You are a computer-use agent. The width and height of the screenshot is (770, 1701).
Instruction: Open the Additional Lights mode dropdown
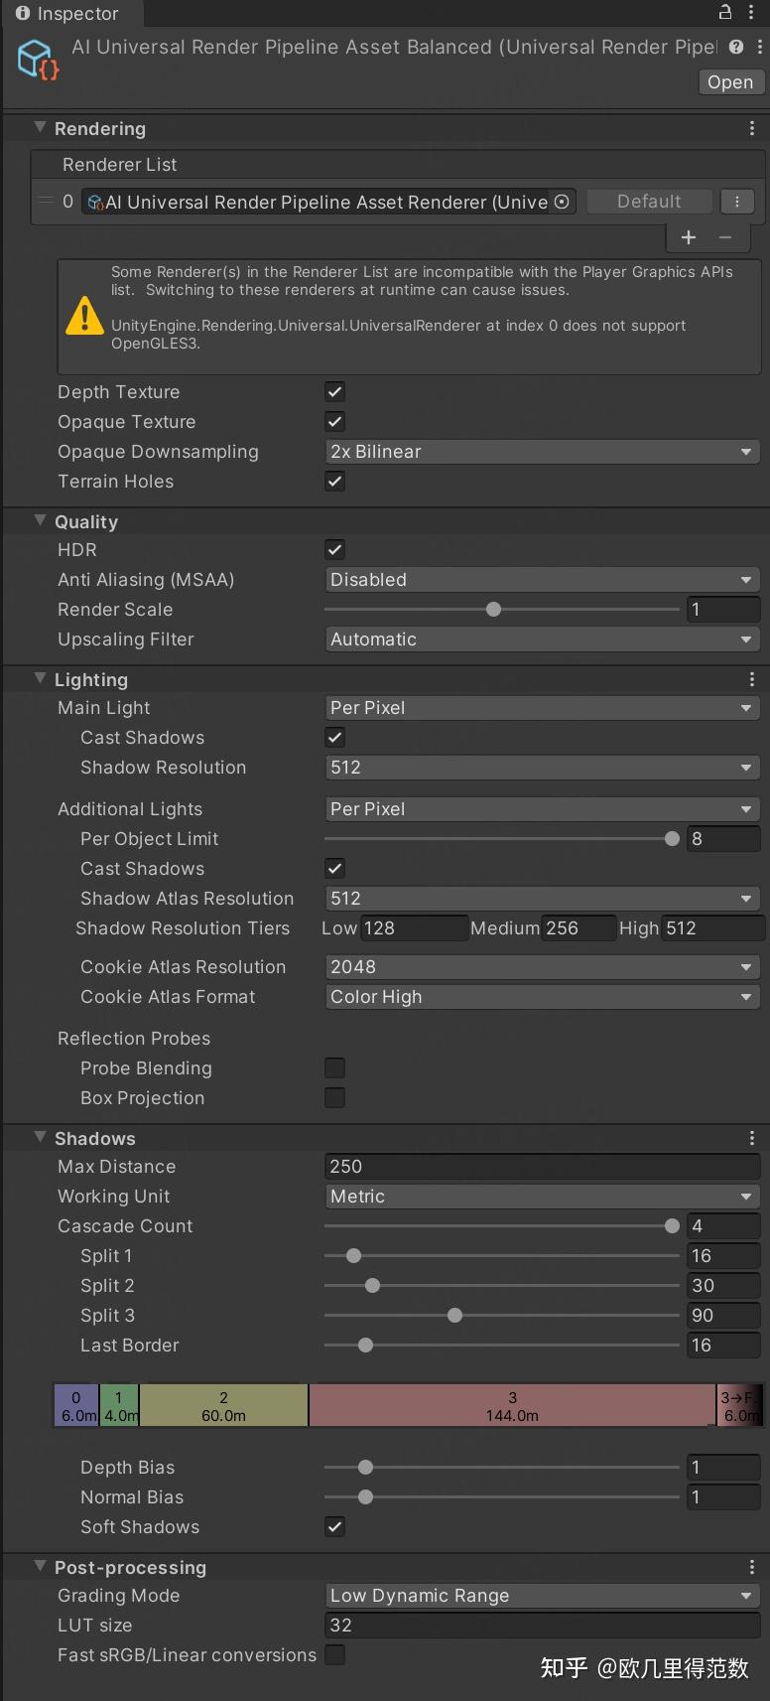(x=543, y=809)
